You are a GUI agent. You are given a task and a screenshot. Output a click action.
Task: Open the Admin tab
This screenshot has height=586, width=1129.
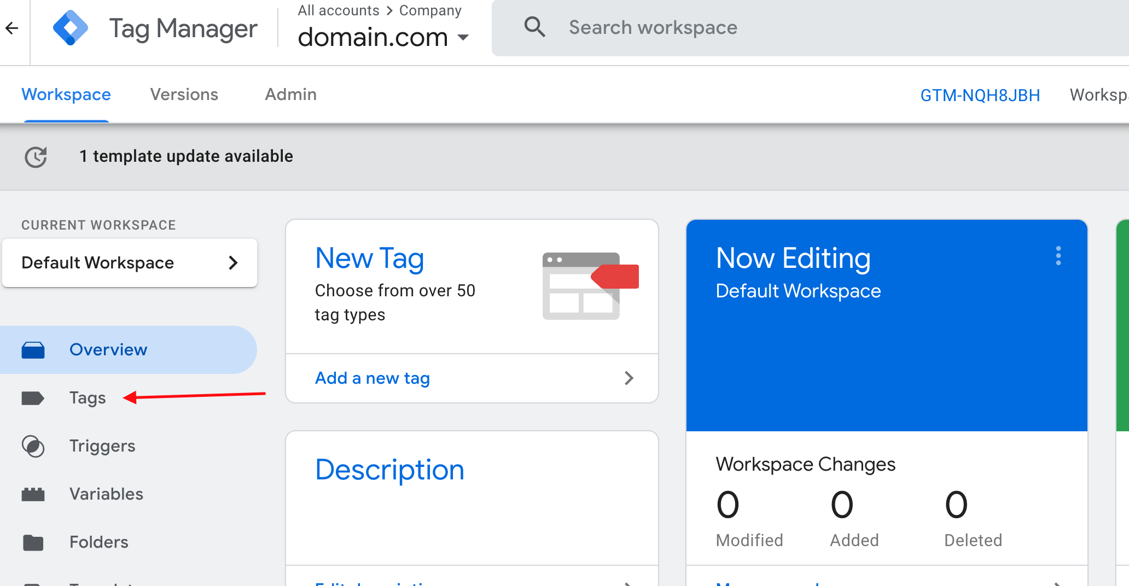pos(291,95)
